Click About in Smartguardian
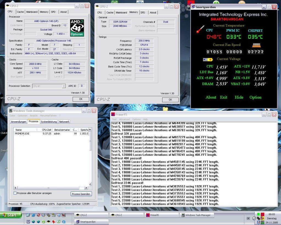Viewport: 281px width, 225px height. 211,97
